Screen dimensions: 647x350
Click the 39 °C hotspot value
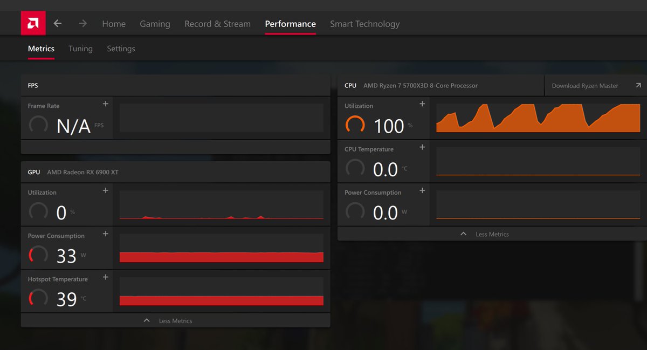[66, 299]
